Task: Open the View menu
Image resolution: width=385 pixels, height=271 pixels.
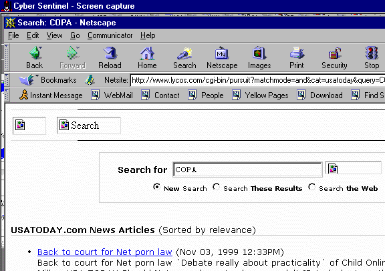Action: click(x=55, y=35)
